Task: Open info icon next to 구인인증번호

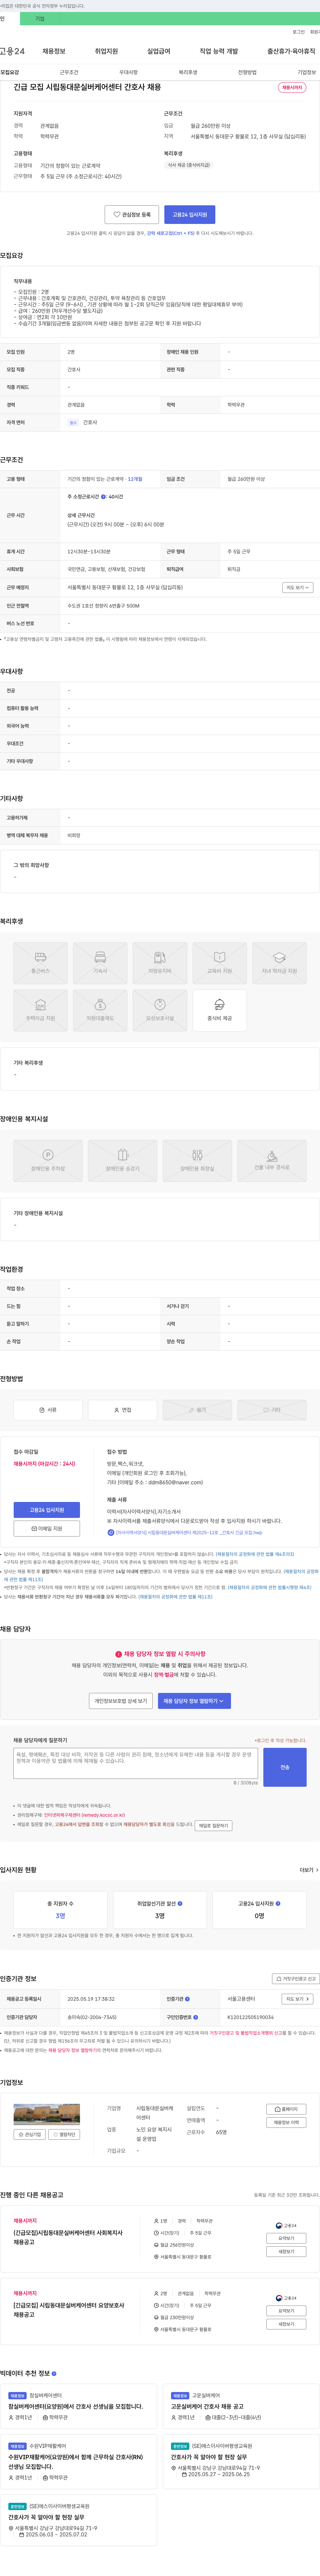Action: pyautogui.click(x=196, y=2017)
